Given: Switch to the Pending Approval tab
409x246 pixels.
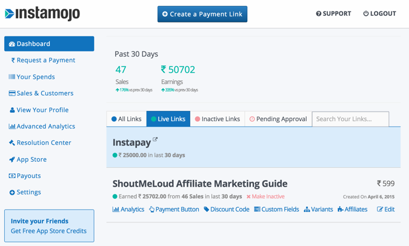Looking at the screenshot, I should point(278,119).
